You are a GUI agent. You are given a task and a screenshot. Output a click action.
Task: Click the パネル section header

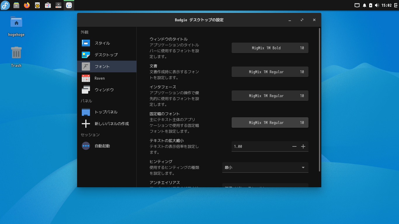(86, 101)
